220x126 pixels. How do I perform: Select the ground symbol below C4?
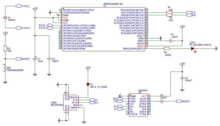click(x=182, y=90)
